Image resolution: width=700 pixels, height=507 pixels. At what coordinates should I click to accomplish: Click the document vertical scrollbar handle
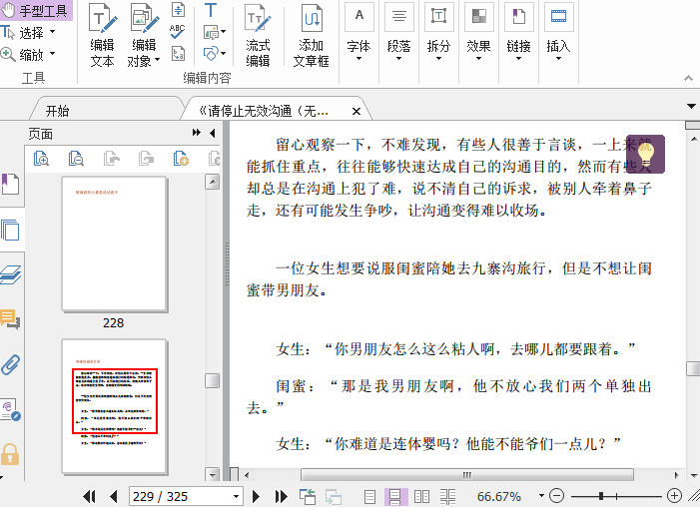tap(693, 368)
